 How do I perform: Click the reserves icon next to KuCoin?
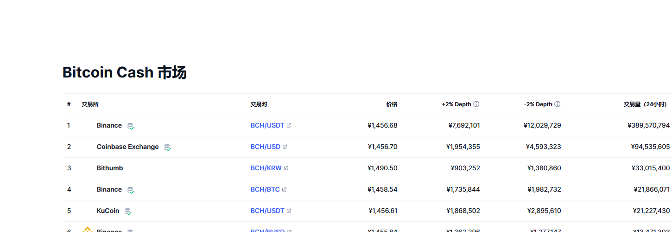click(128, 211)
